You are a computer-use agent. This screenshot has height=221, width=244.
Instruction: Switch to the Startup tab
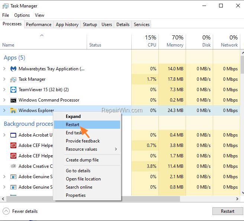tap(90, 25)
